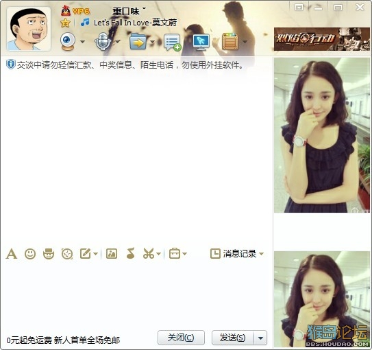Take a screenshot with scissors icon

point(149,253)
